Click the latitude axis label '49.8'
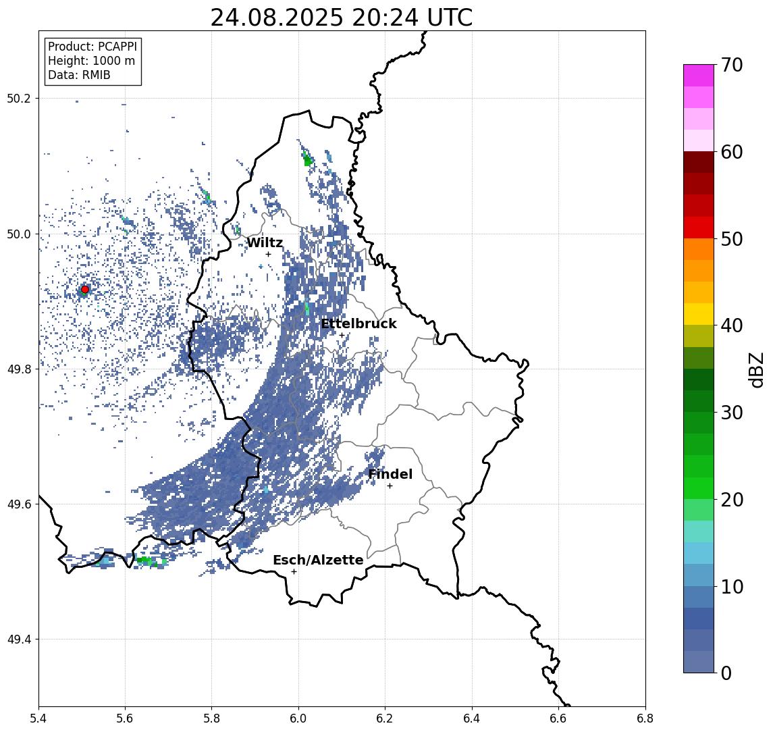This screenshot has width=773, height=732. (19, 369)
